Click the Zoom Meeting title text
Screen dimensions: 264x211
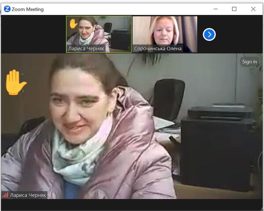(x=28, y=9)
